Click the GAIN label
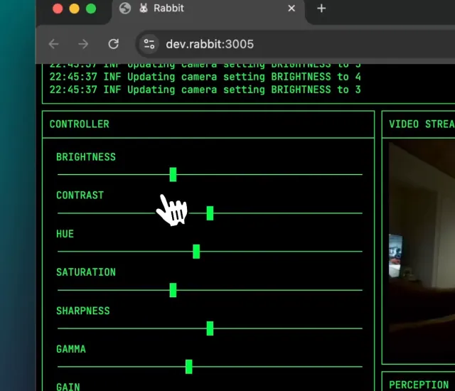This screenshot has width=455, height=391. click(68, 387)
